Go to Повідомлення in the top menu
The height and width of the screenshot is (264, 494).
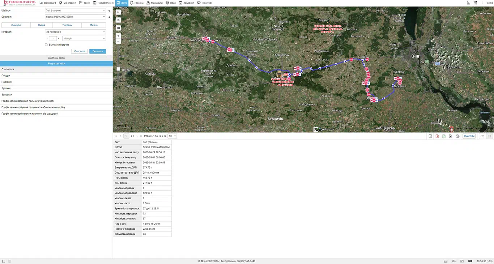pos(103,3)
